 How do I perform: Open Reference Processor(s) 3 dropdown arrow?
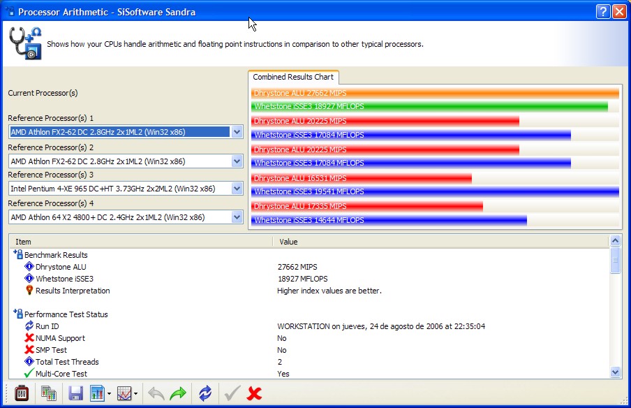pyautogui.click(x=237, y=189)
